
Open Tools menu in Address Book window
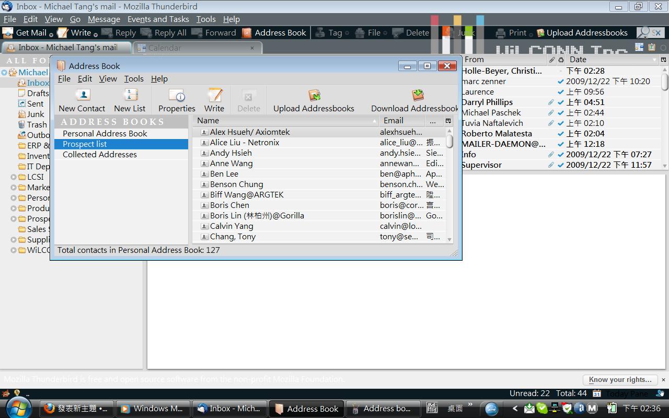(x=133, y=79)
